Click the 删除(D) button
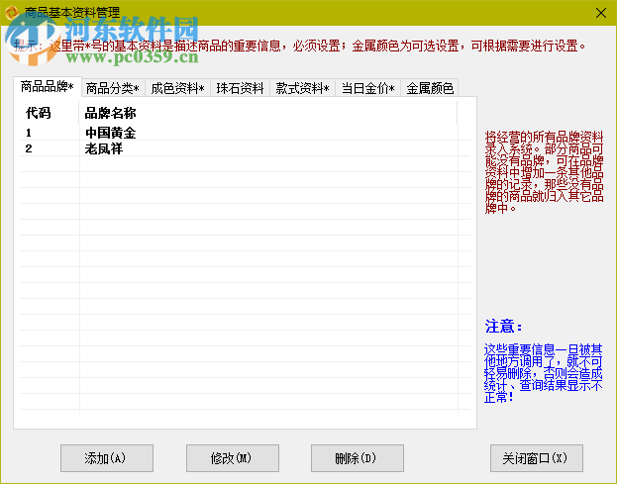The image size is (617, 484). point(358,458)
